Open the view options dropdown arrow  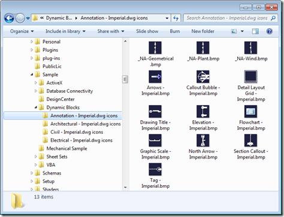tap(242, 31)
